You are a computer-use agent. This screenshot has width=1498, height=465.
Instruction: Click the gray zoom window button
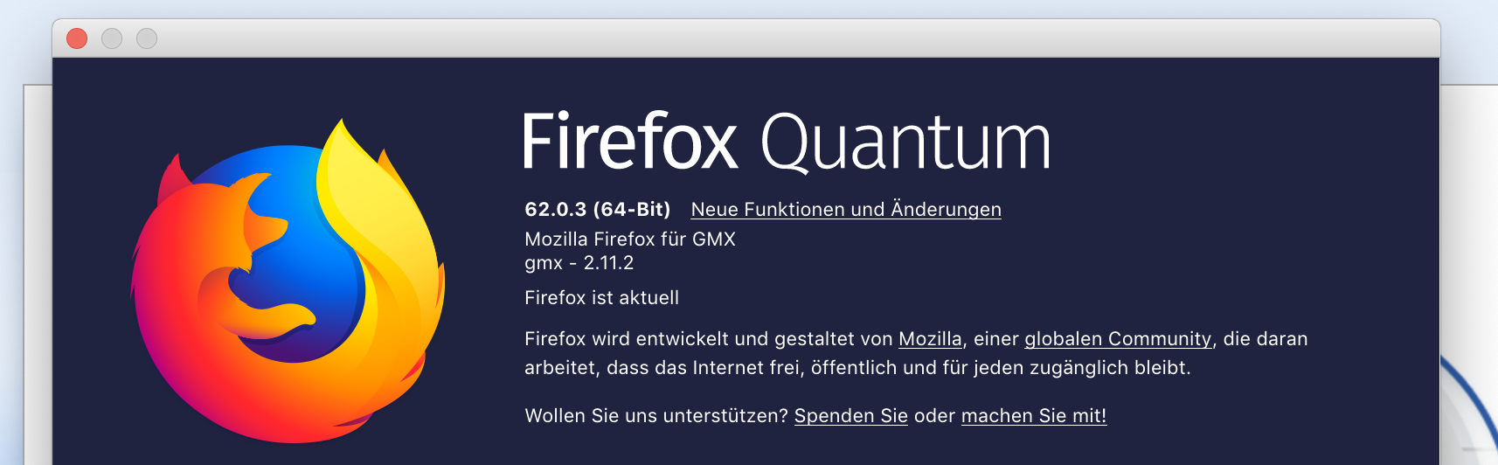[147, 38]
